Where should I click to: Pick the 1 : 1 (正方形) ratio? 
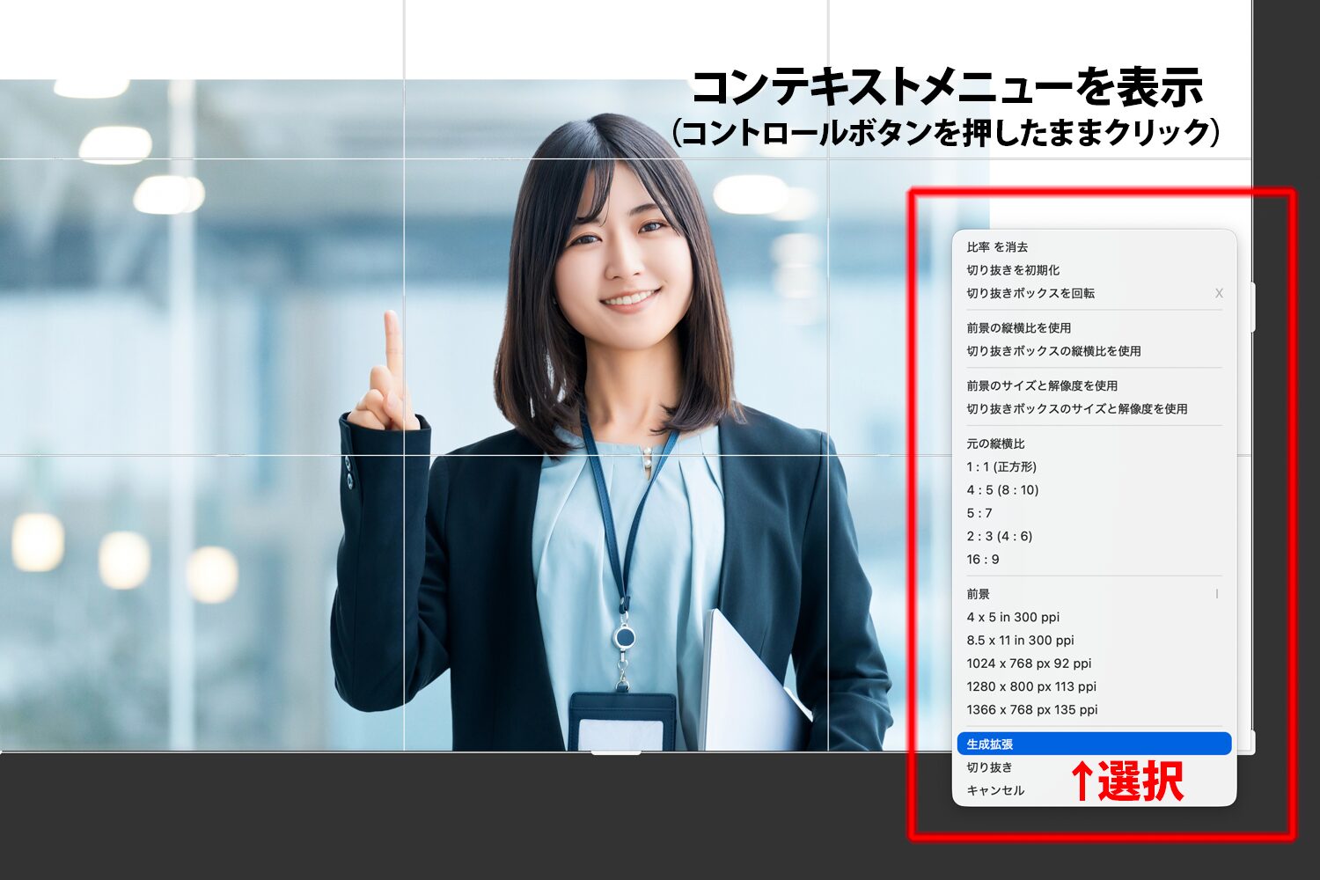pos(1001,466)
